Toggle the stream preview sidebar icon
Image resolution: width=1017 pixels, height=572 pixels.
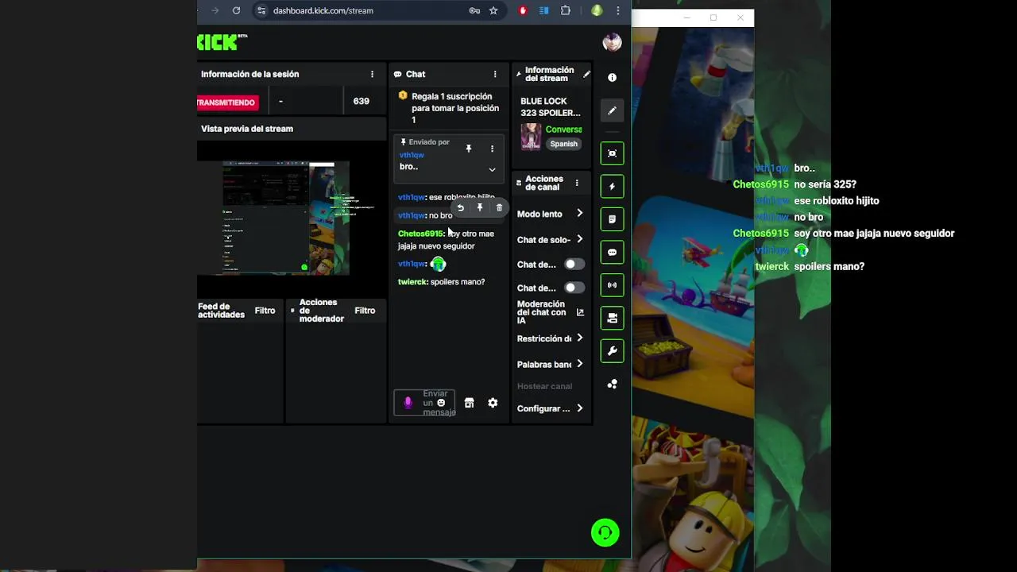(612, 153)
